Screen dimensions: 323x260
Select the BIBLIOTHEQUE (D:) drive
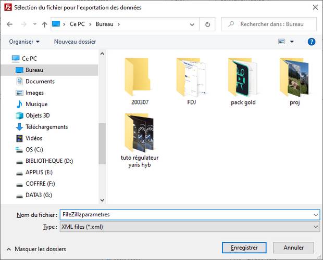pyautogui.click(x=49, y=161)
